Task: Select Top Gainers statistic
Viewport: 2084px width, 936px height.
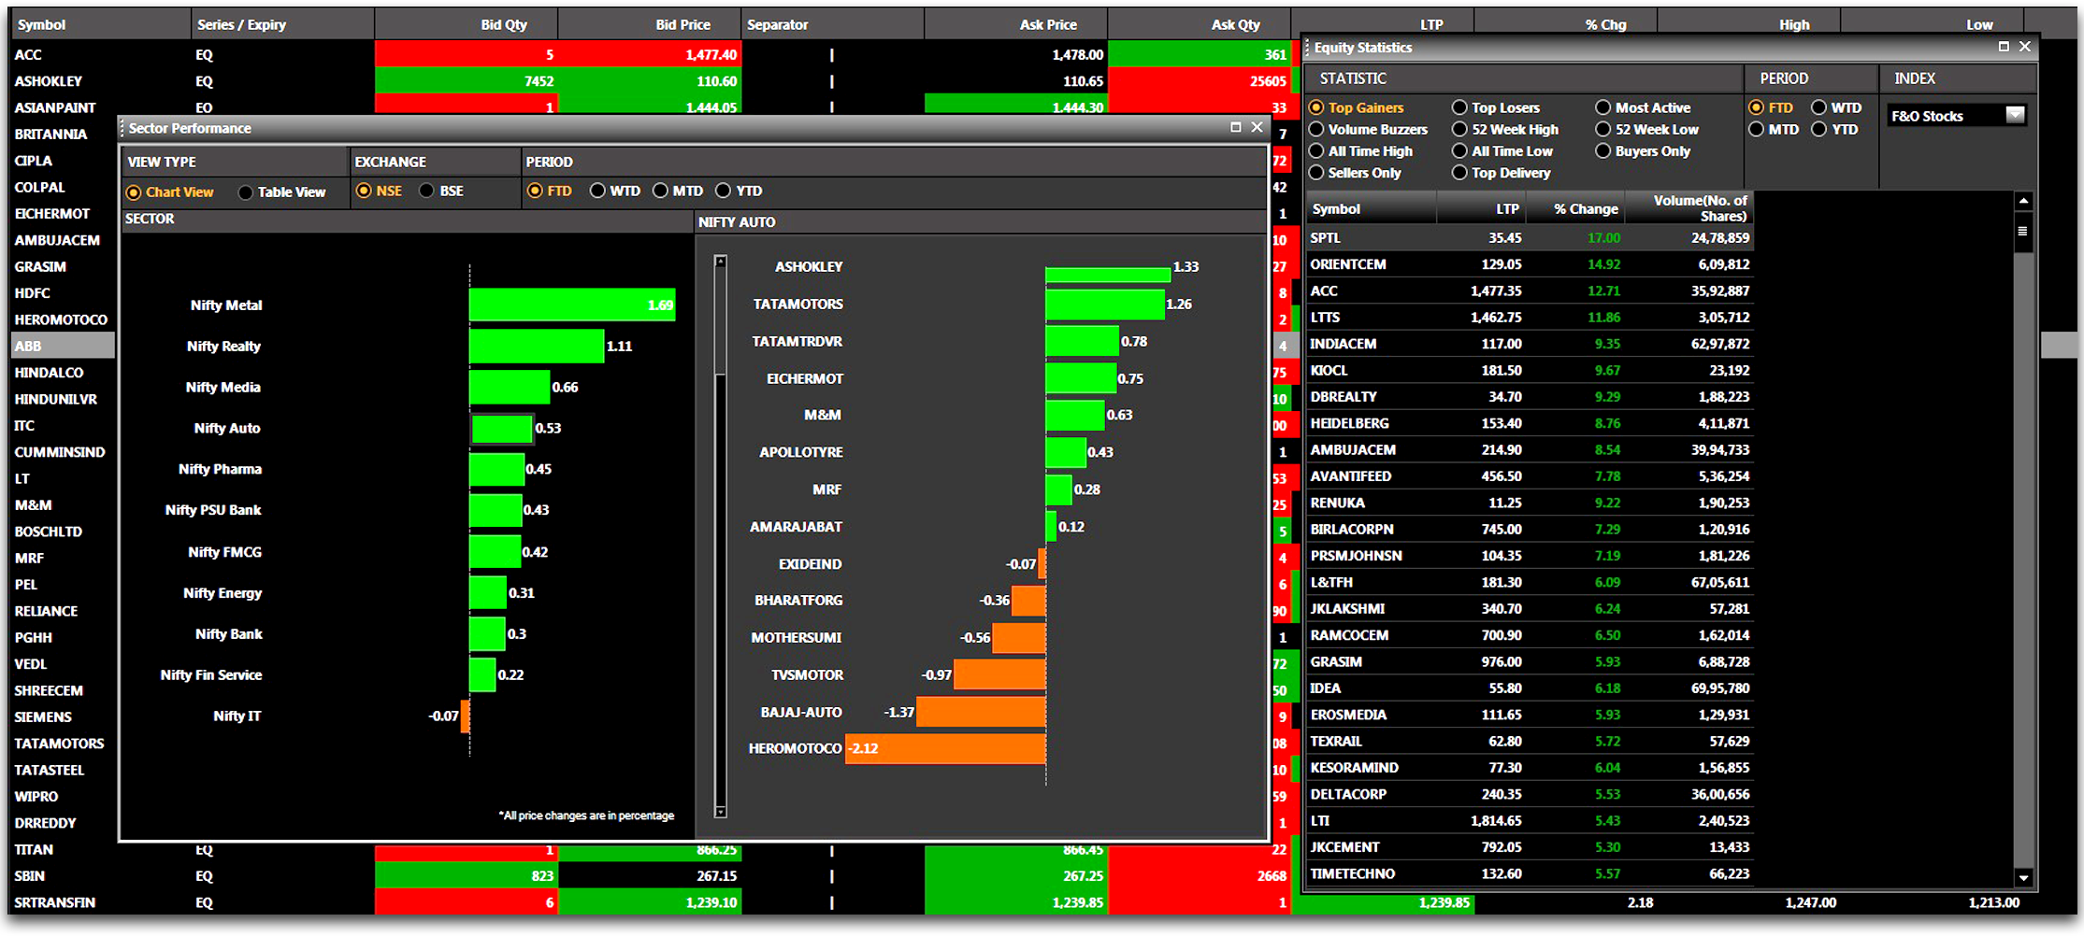Action: [1357, 107]
